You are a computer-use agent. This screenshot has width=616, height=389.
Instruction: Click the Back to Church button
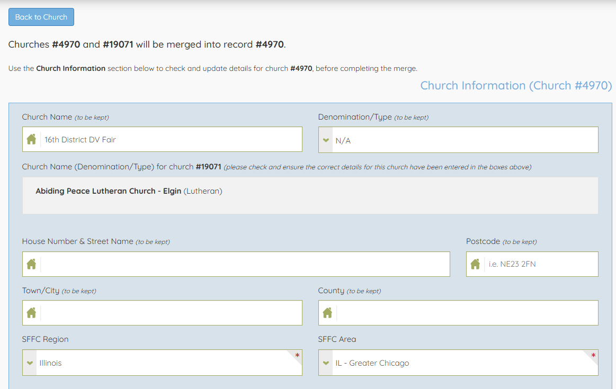(41, 17)
